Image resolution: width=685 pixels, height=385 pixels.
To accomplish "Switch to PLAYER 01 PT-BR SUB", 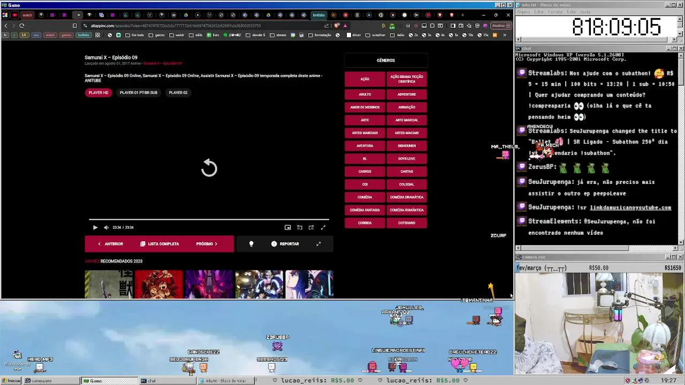I will tap(139, 93).
